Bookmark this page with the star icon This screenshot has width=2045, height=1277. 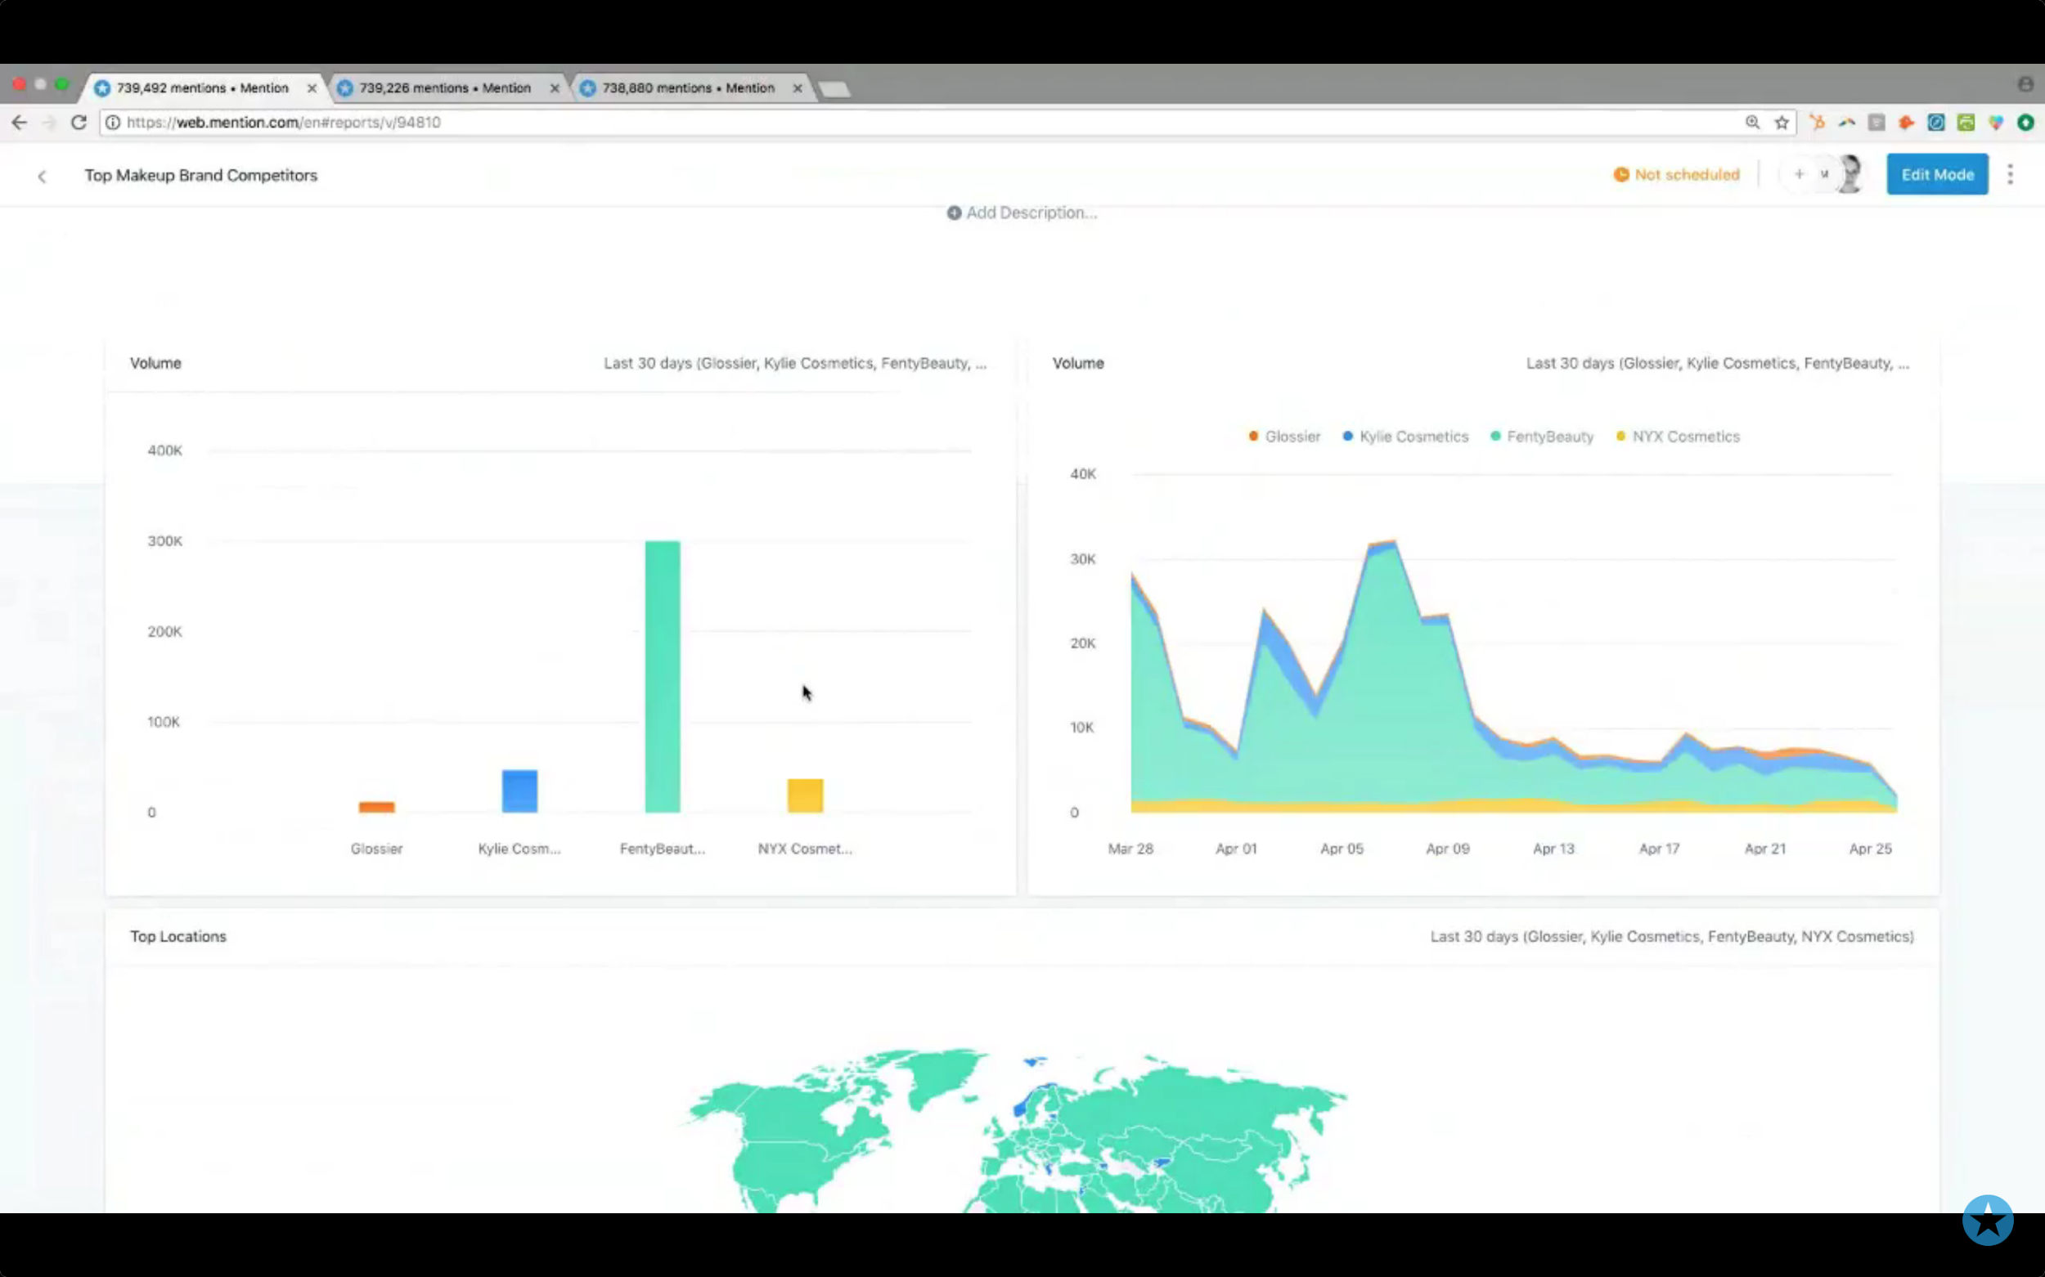pos(1782,123)
